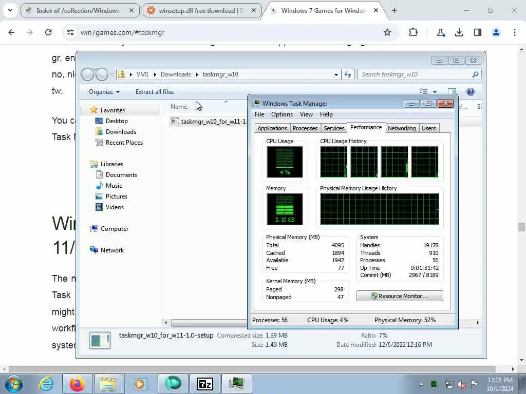Switch to Index of /collection tab

[x=80, y=10]
